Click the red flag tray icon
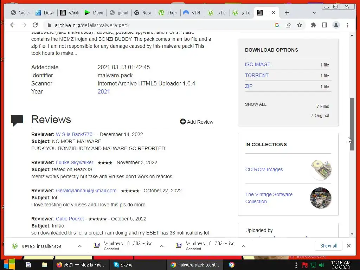This screenshot has height=270, width=360. pos(305,265)
